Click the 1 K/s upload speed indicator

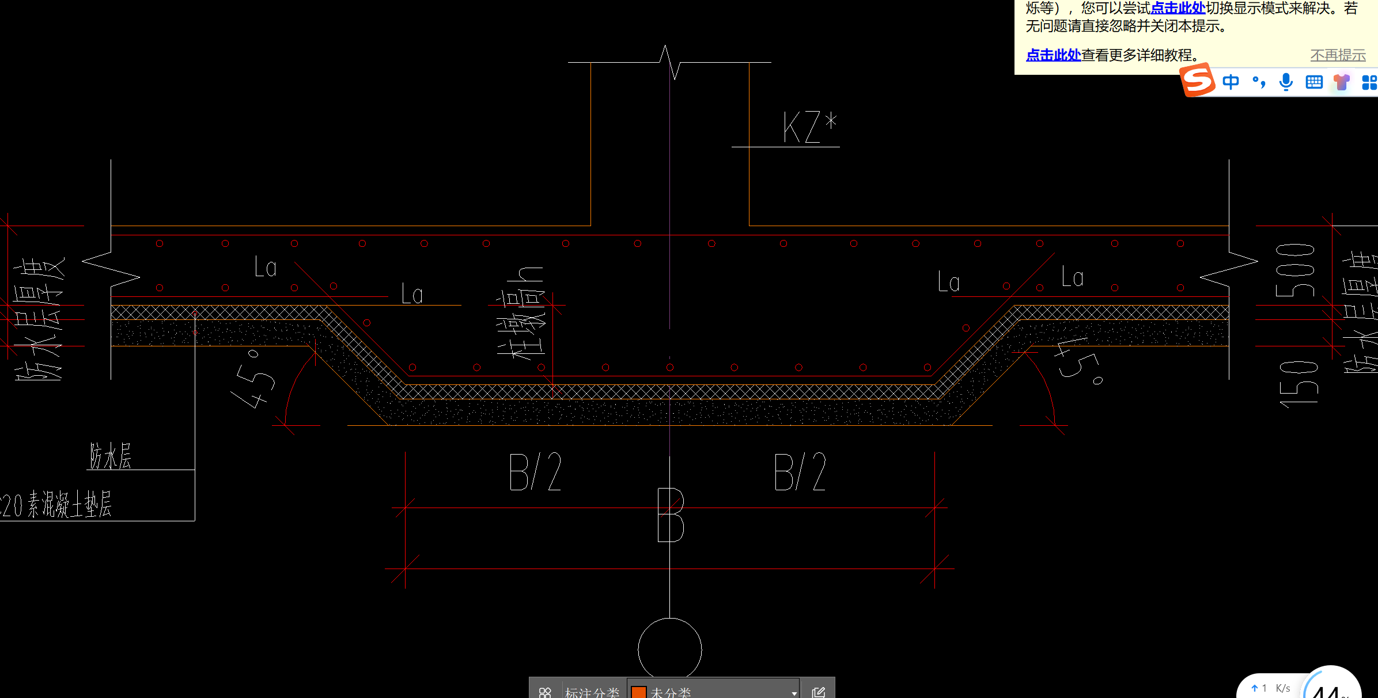[x=1270, y=688]
